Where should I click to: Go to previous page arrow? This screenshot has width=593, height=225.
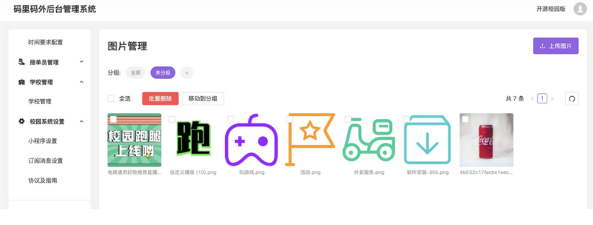click(532, 98)
